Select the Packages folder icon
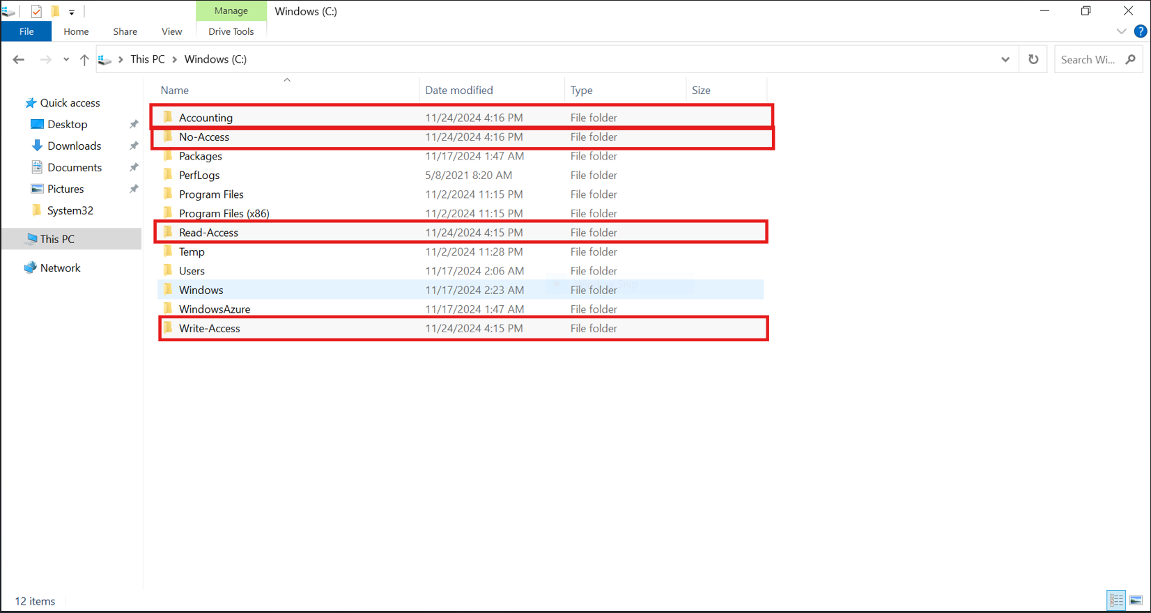 click(x=168, y=155)
